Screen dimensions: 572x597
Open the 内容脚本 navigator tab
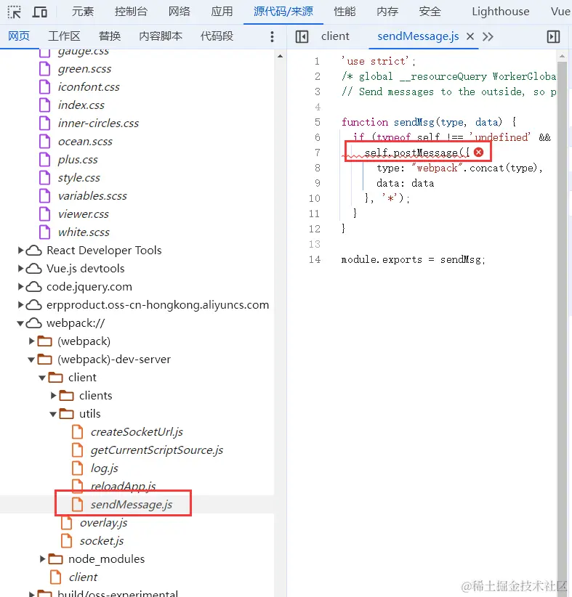(x=161, y=36)
